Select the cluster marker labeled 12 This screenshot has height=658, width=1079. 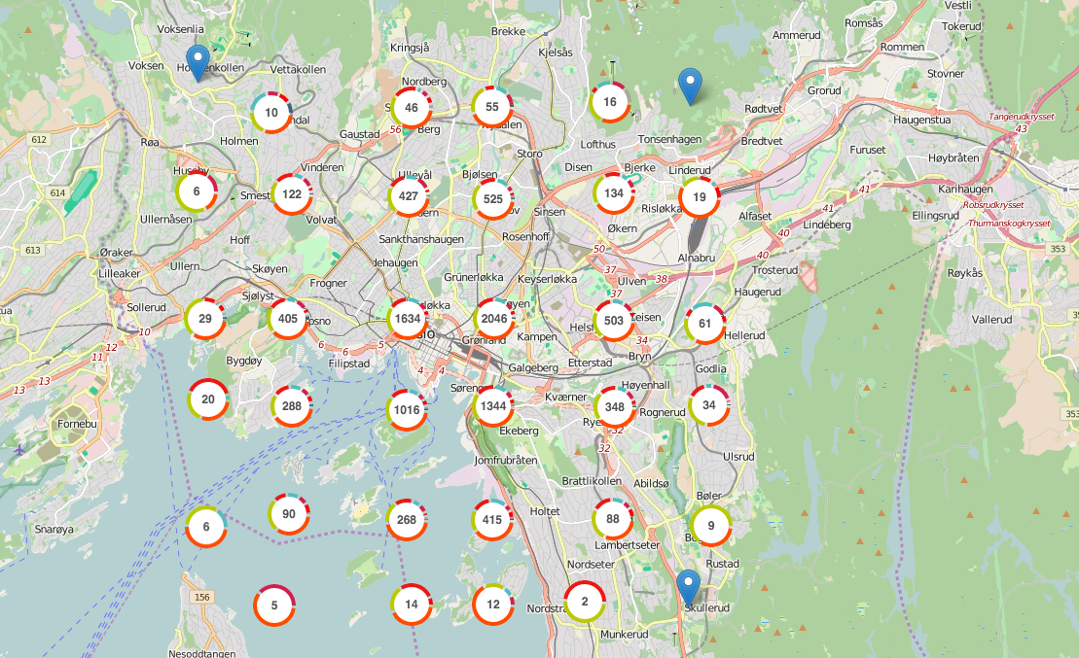tap(492, 604)
